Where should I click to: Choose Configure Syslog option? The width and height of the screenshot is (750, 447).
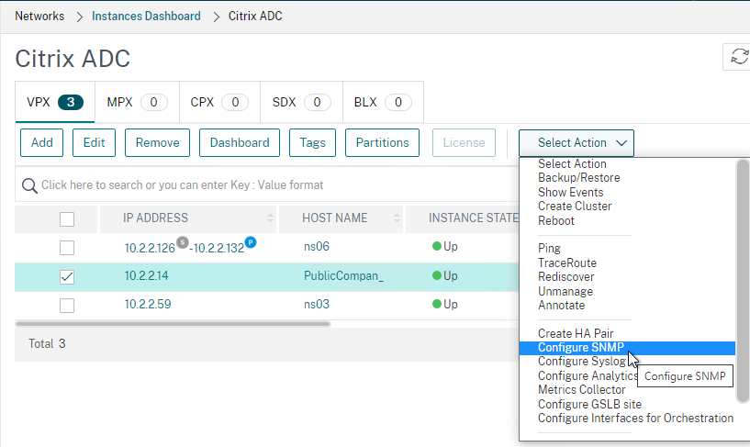pos(582,362)
